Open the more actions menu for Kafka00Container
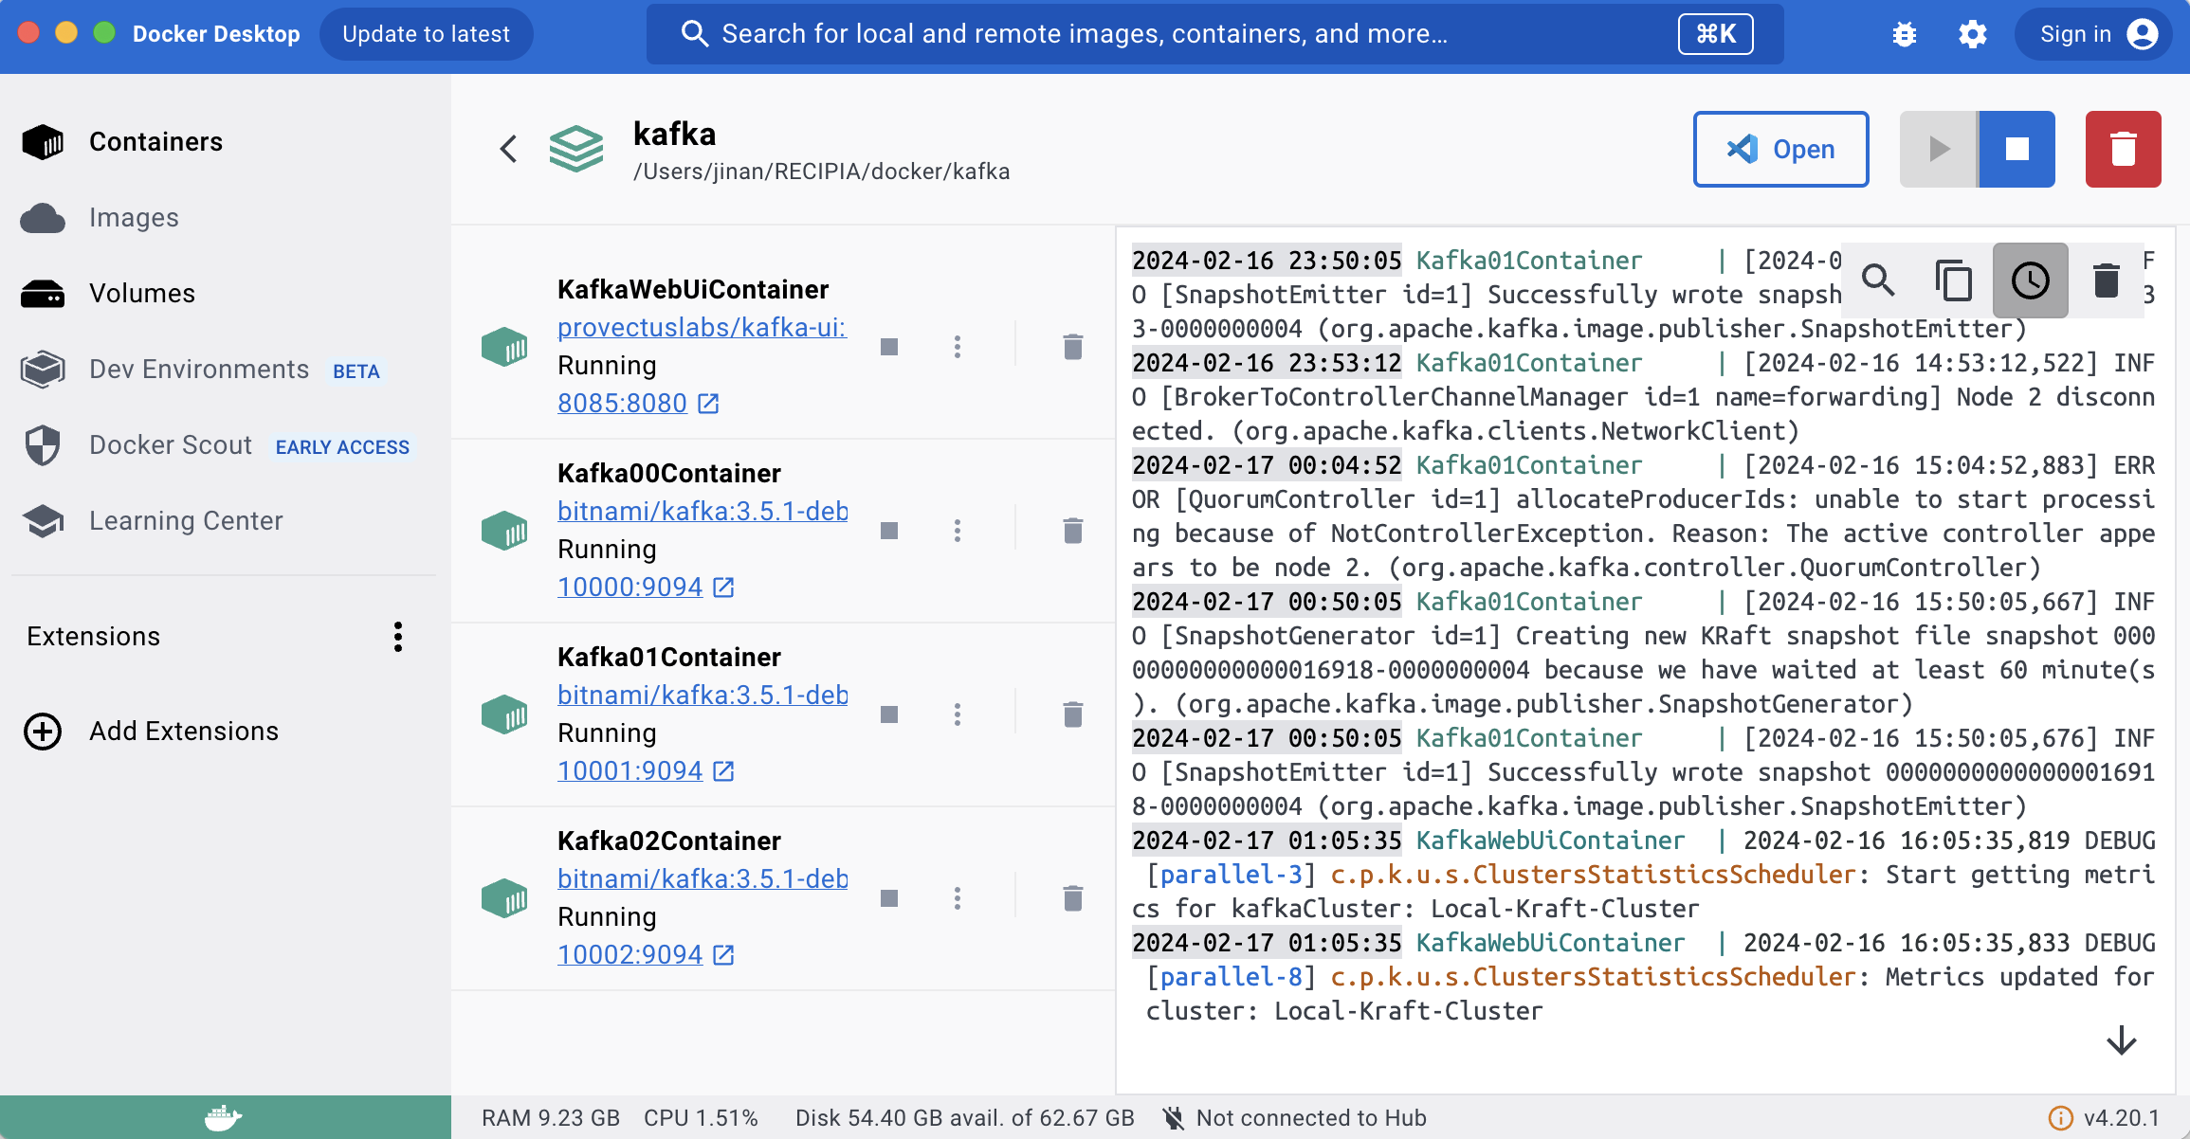This screenshot has width=2190, height=1139. 958,531
